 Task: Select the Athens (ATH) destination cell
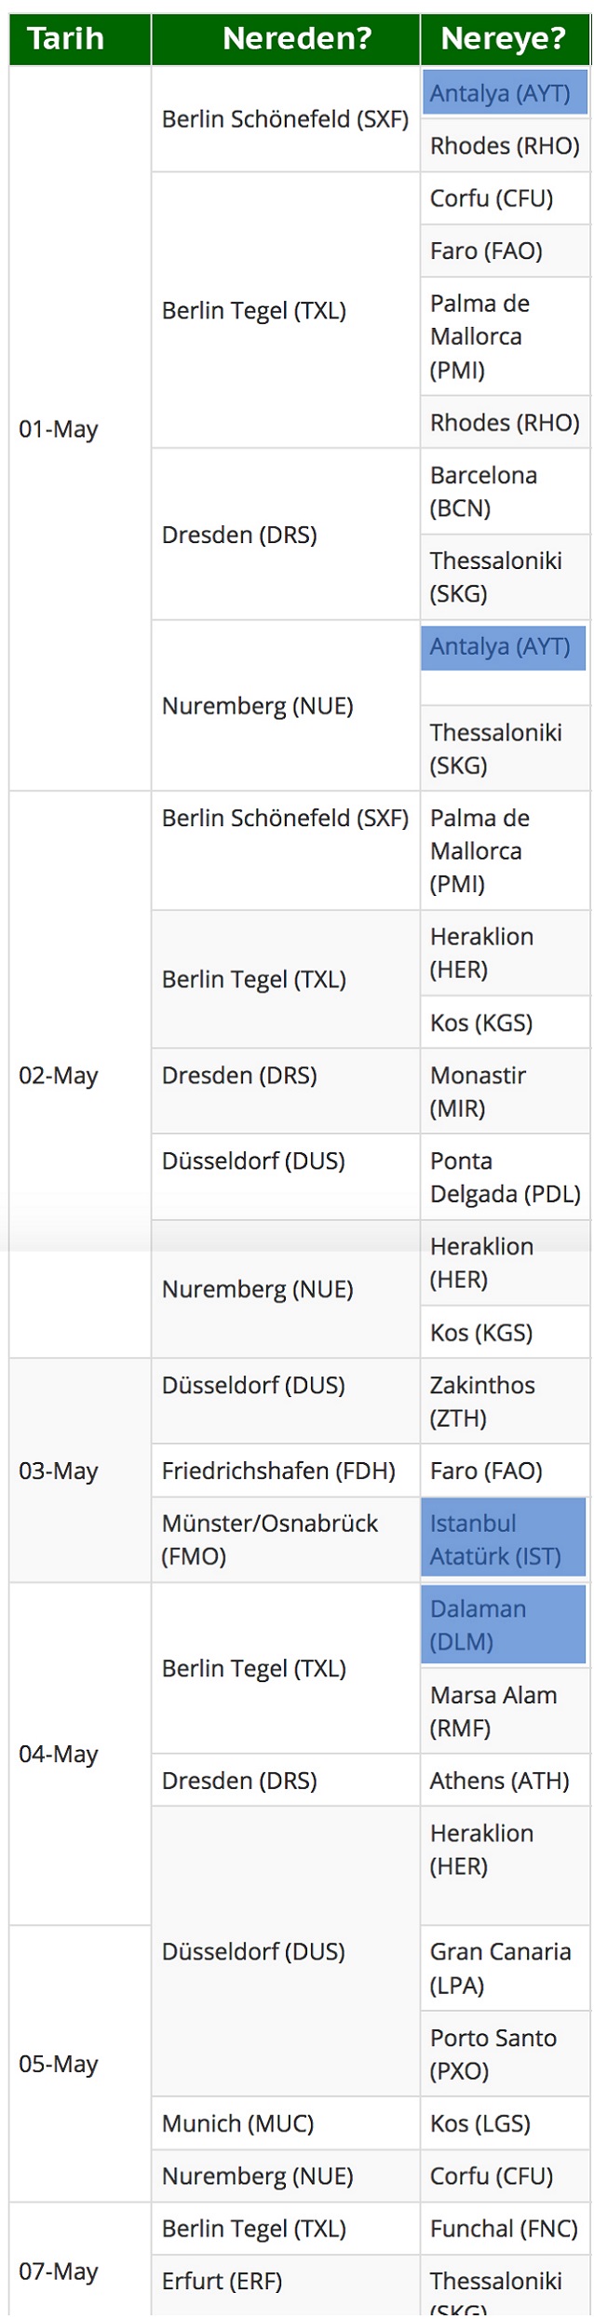coord(499,1780)
